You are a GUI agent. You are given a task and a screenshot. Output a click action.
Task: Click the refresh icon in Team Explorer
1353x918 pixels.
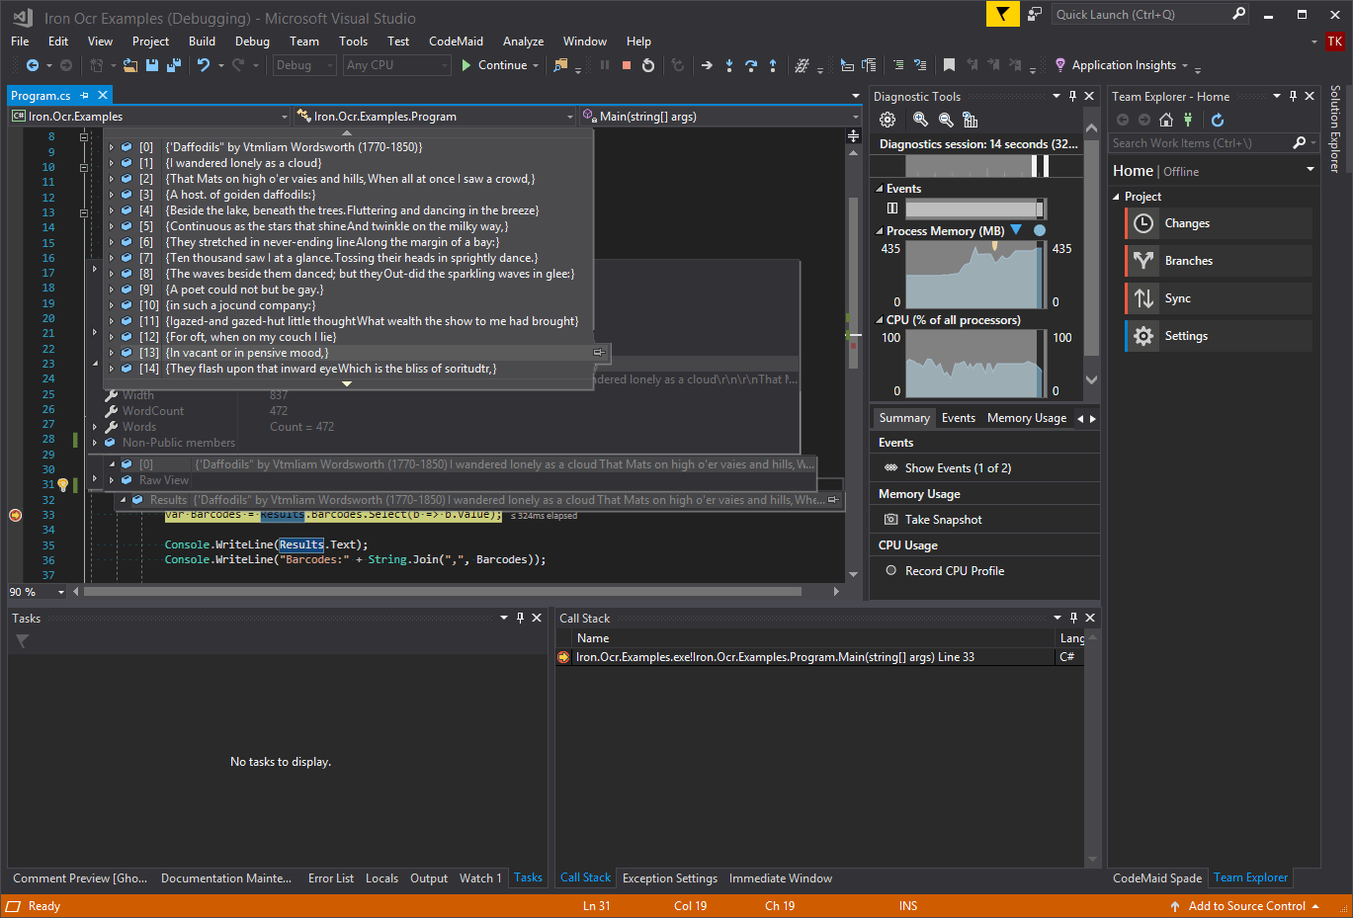point(1218,120)
